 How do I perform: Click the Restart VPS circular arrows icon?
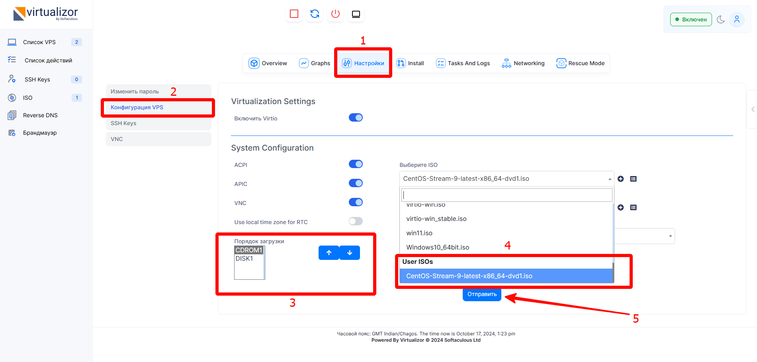coord(315,14)
